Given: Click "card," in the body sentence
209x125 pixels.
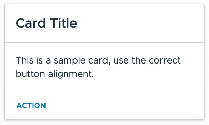Looking at the screenshot, I should click(x=99, y=60).
